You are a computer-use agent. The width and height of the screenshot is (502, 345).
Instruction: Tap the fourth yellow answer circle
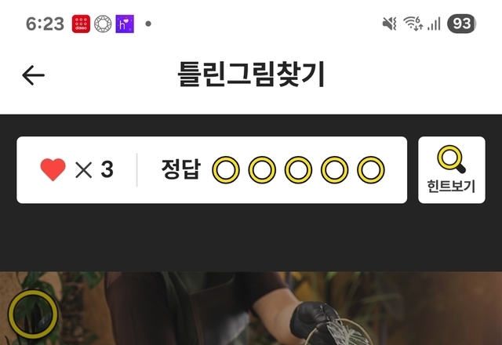tap(335, 170)
